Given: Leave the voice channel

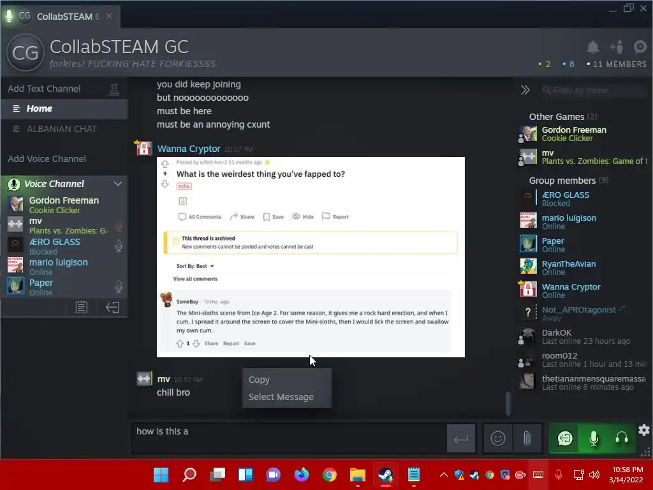Looking at the screenshot, I should coord(112,308).
